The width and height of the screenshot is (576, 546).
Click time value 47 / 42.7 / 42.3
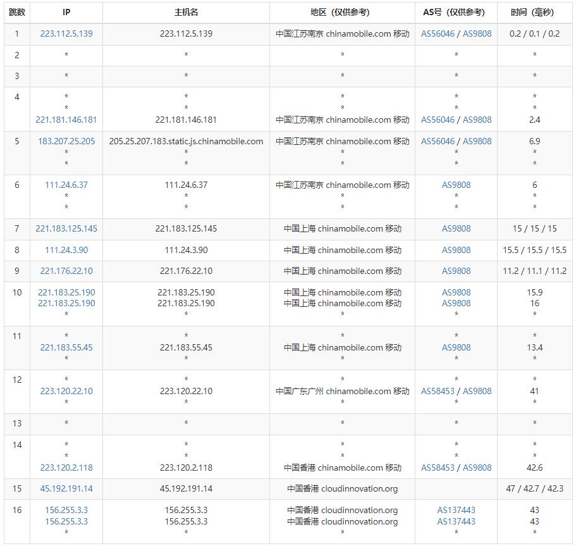pyautogui.click(x=534, y=488)
